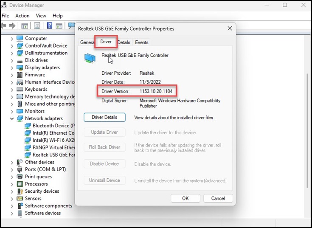312x228 pixels.
Task: Click the Mice and other pointing devices icon
Action: click(x=20, y=104)
